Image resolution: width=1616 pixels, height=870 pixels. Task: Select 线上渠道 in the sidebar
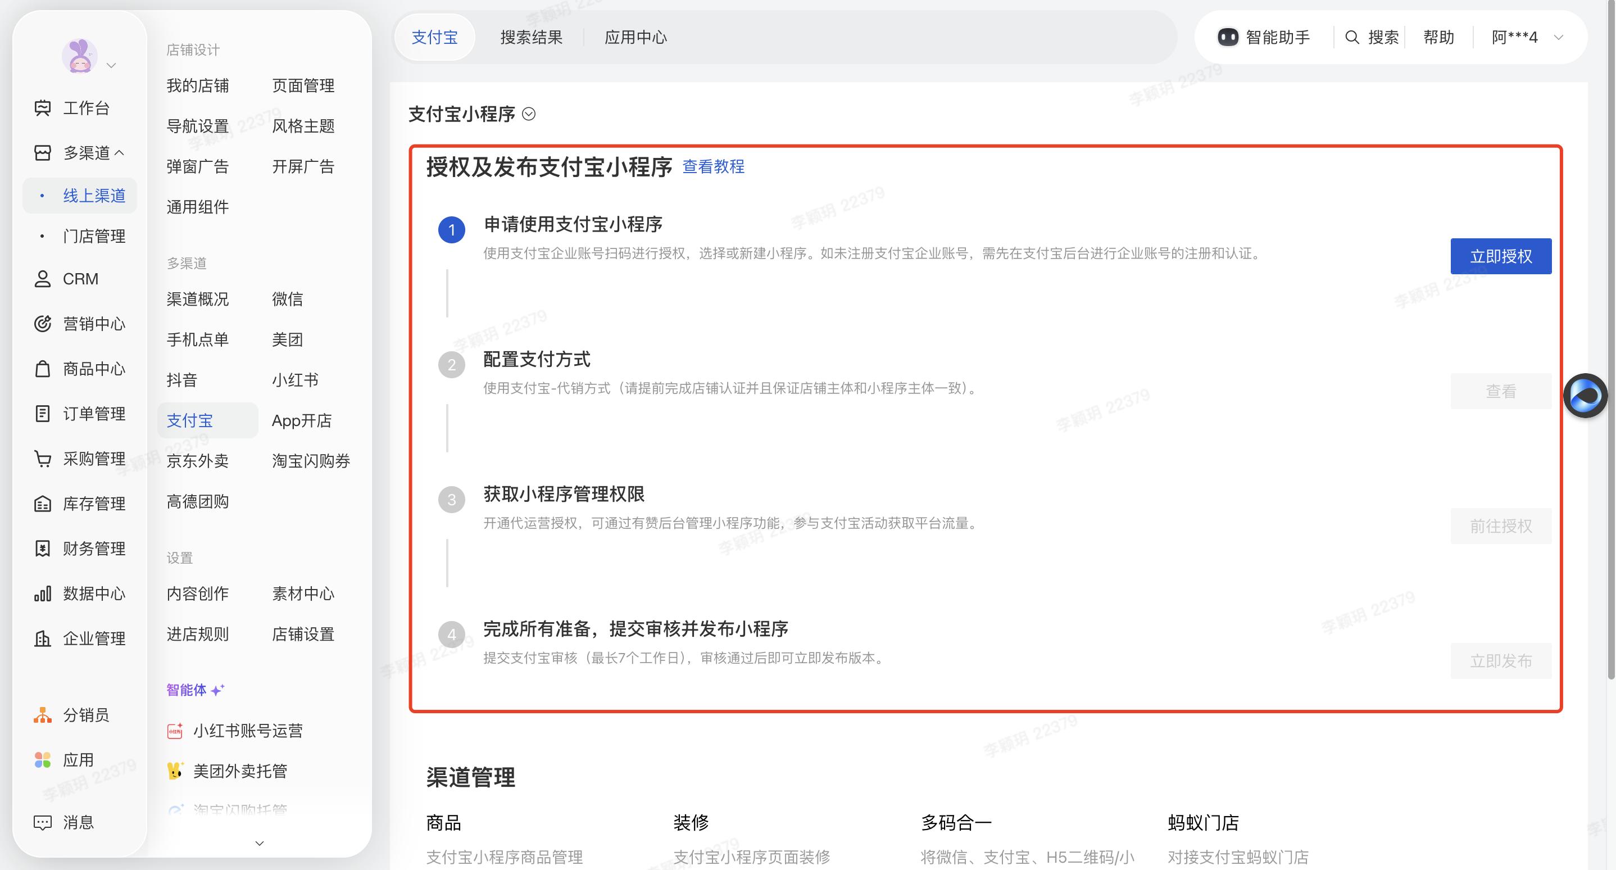point(80,196)
